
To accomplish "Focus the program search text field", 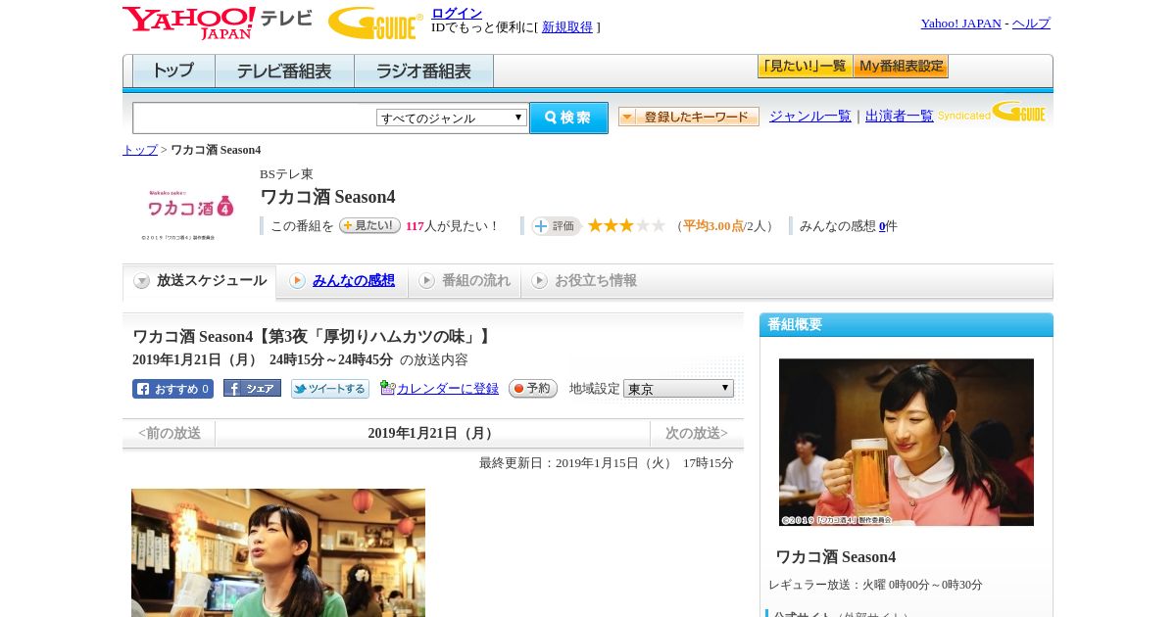I will pos(254,118).
